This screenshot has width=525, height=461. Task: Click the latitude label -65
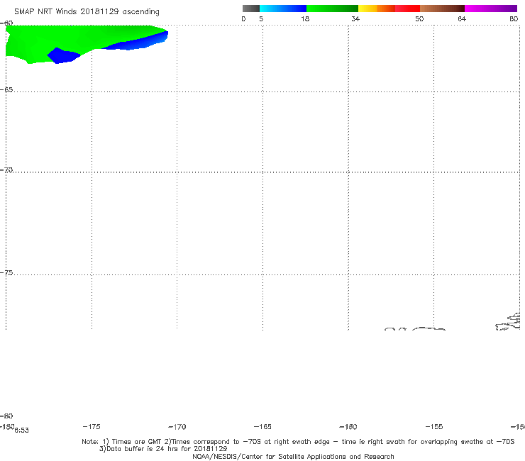(x=6, y=90)
